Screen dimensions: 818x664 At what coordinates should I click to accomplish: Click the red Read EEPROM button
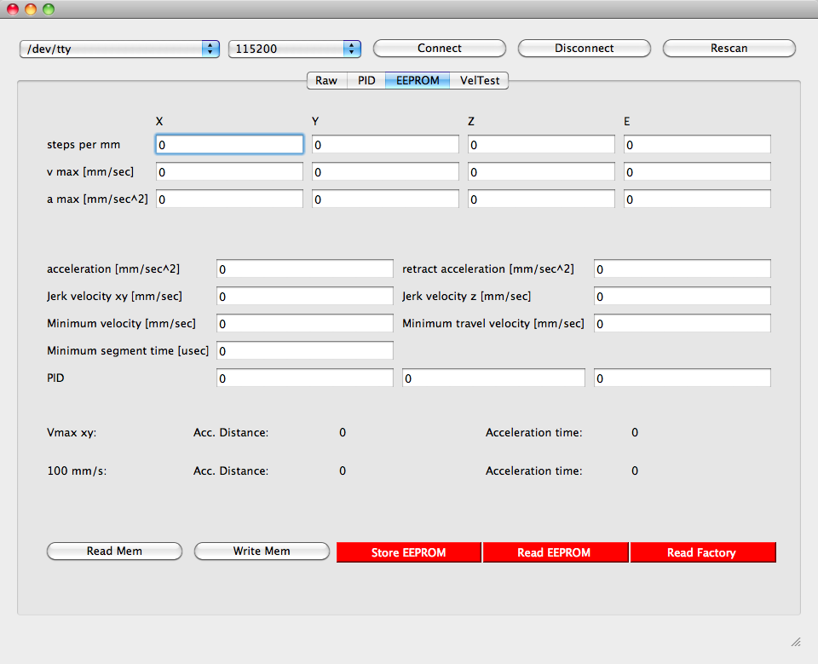(554, 553)
